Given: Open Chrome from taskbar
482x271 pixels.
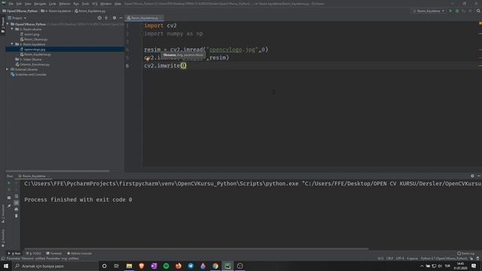Looking at the screenshot, I should [215, 266].
